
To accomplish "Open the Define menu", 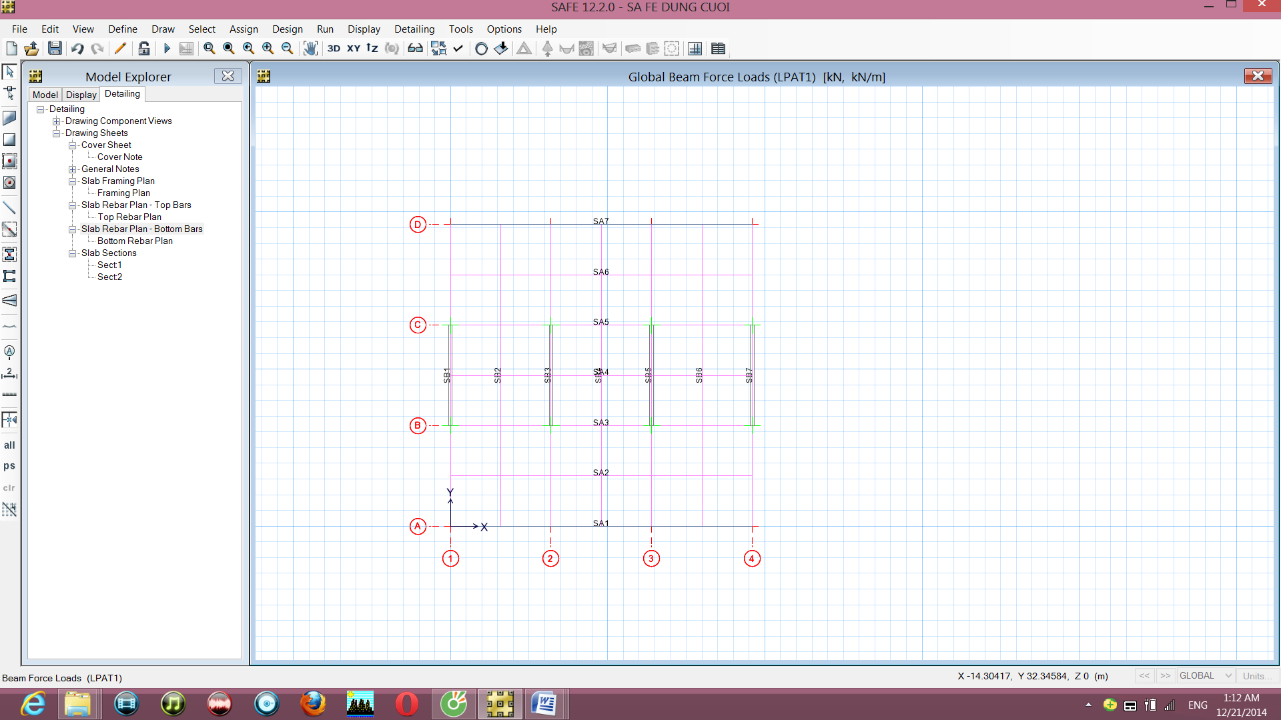I will point(123,29).
